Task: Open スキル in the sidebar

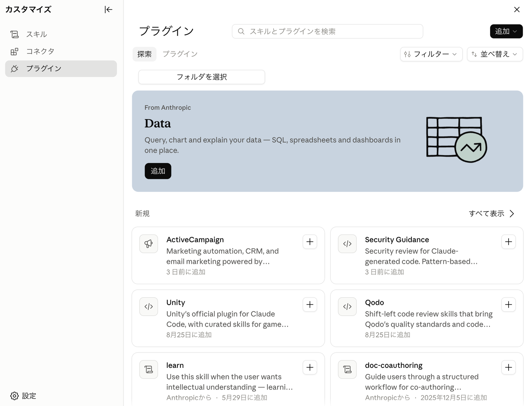Action: (x=61, y=34)
